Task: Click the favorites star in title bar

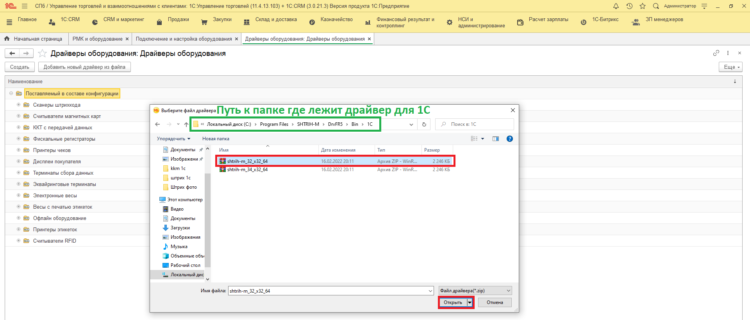Action: pyautogui.click(x=643, y=6)
